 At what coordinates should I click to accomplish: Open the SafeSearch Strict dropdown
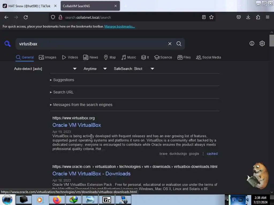tap(134, 69)
